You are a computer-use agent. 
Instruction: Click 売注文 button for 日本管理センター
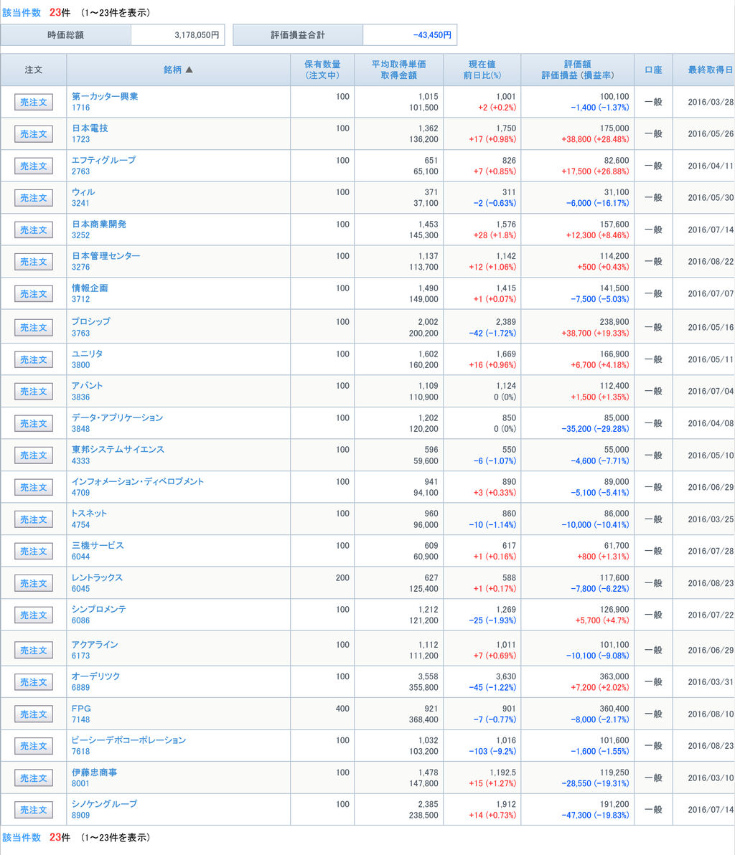click(33, 262)
